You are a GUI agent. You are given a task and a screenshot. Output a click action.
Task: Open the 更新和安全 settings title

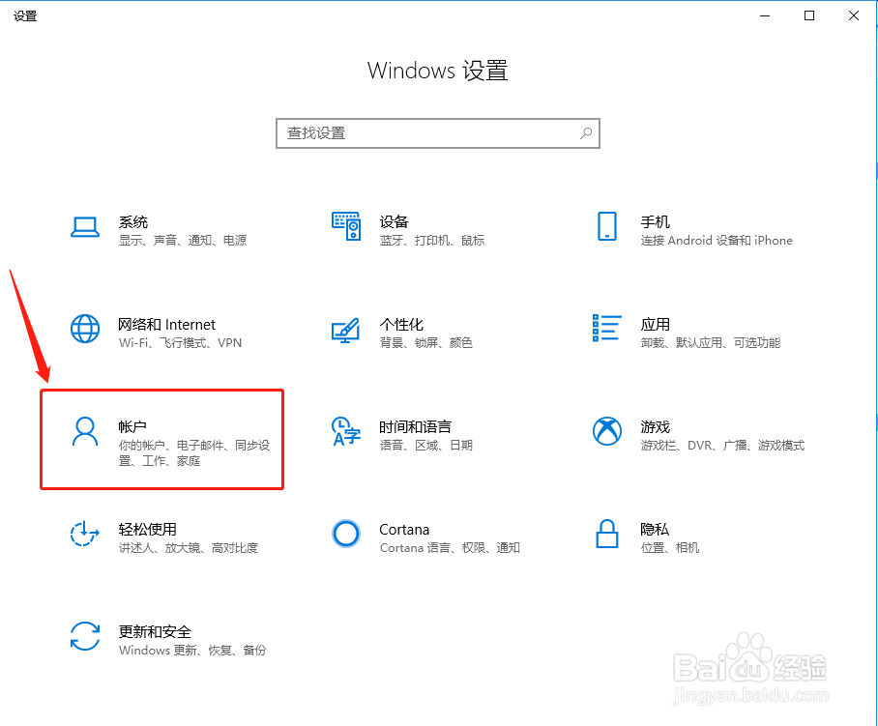[155, 632]
